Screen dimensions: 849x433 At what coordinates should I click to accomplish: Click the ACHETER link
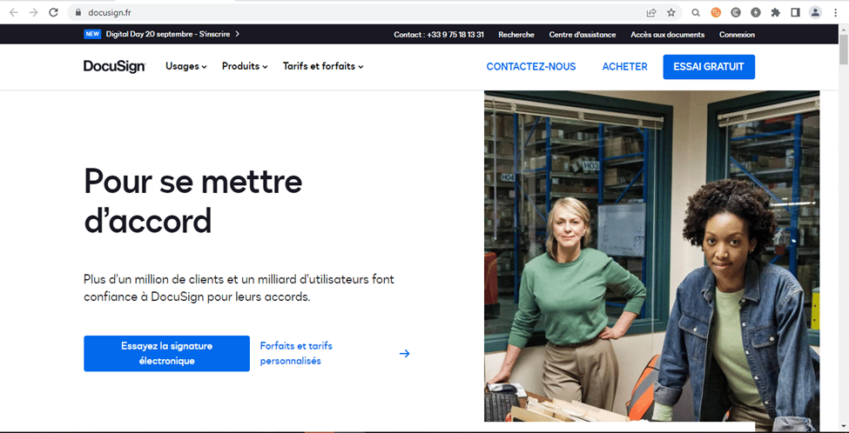[624, 66]
